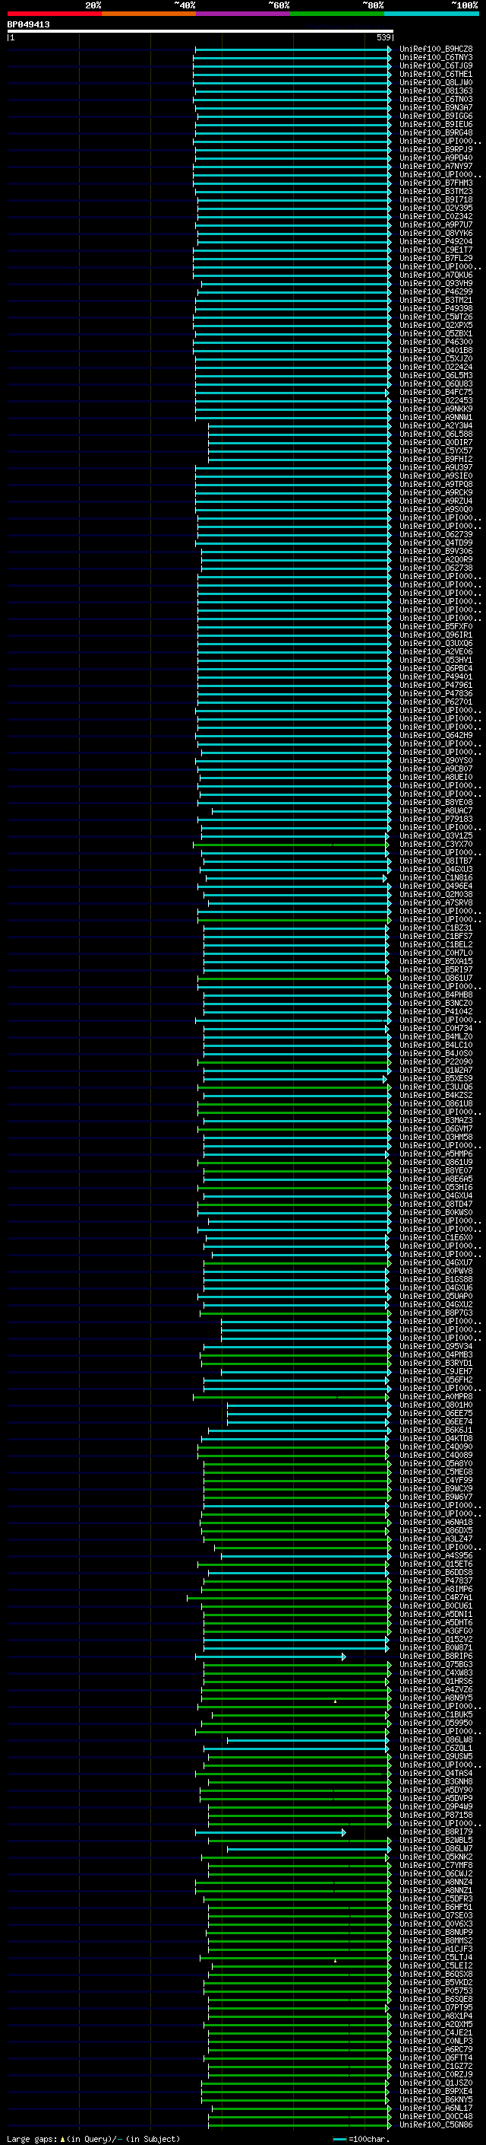
Task: Select hit label UniRef100_A7NY97
Action: tap(435, 167)
